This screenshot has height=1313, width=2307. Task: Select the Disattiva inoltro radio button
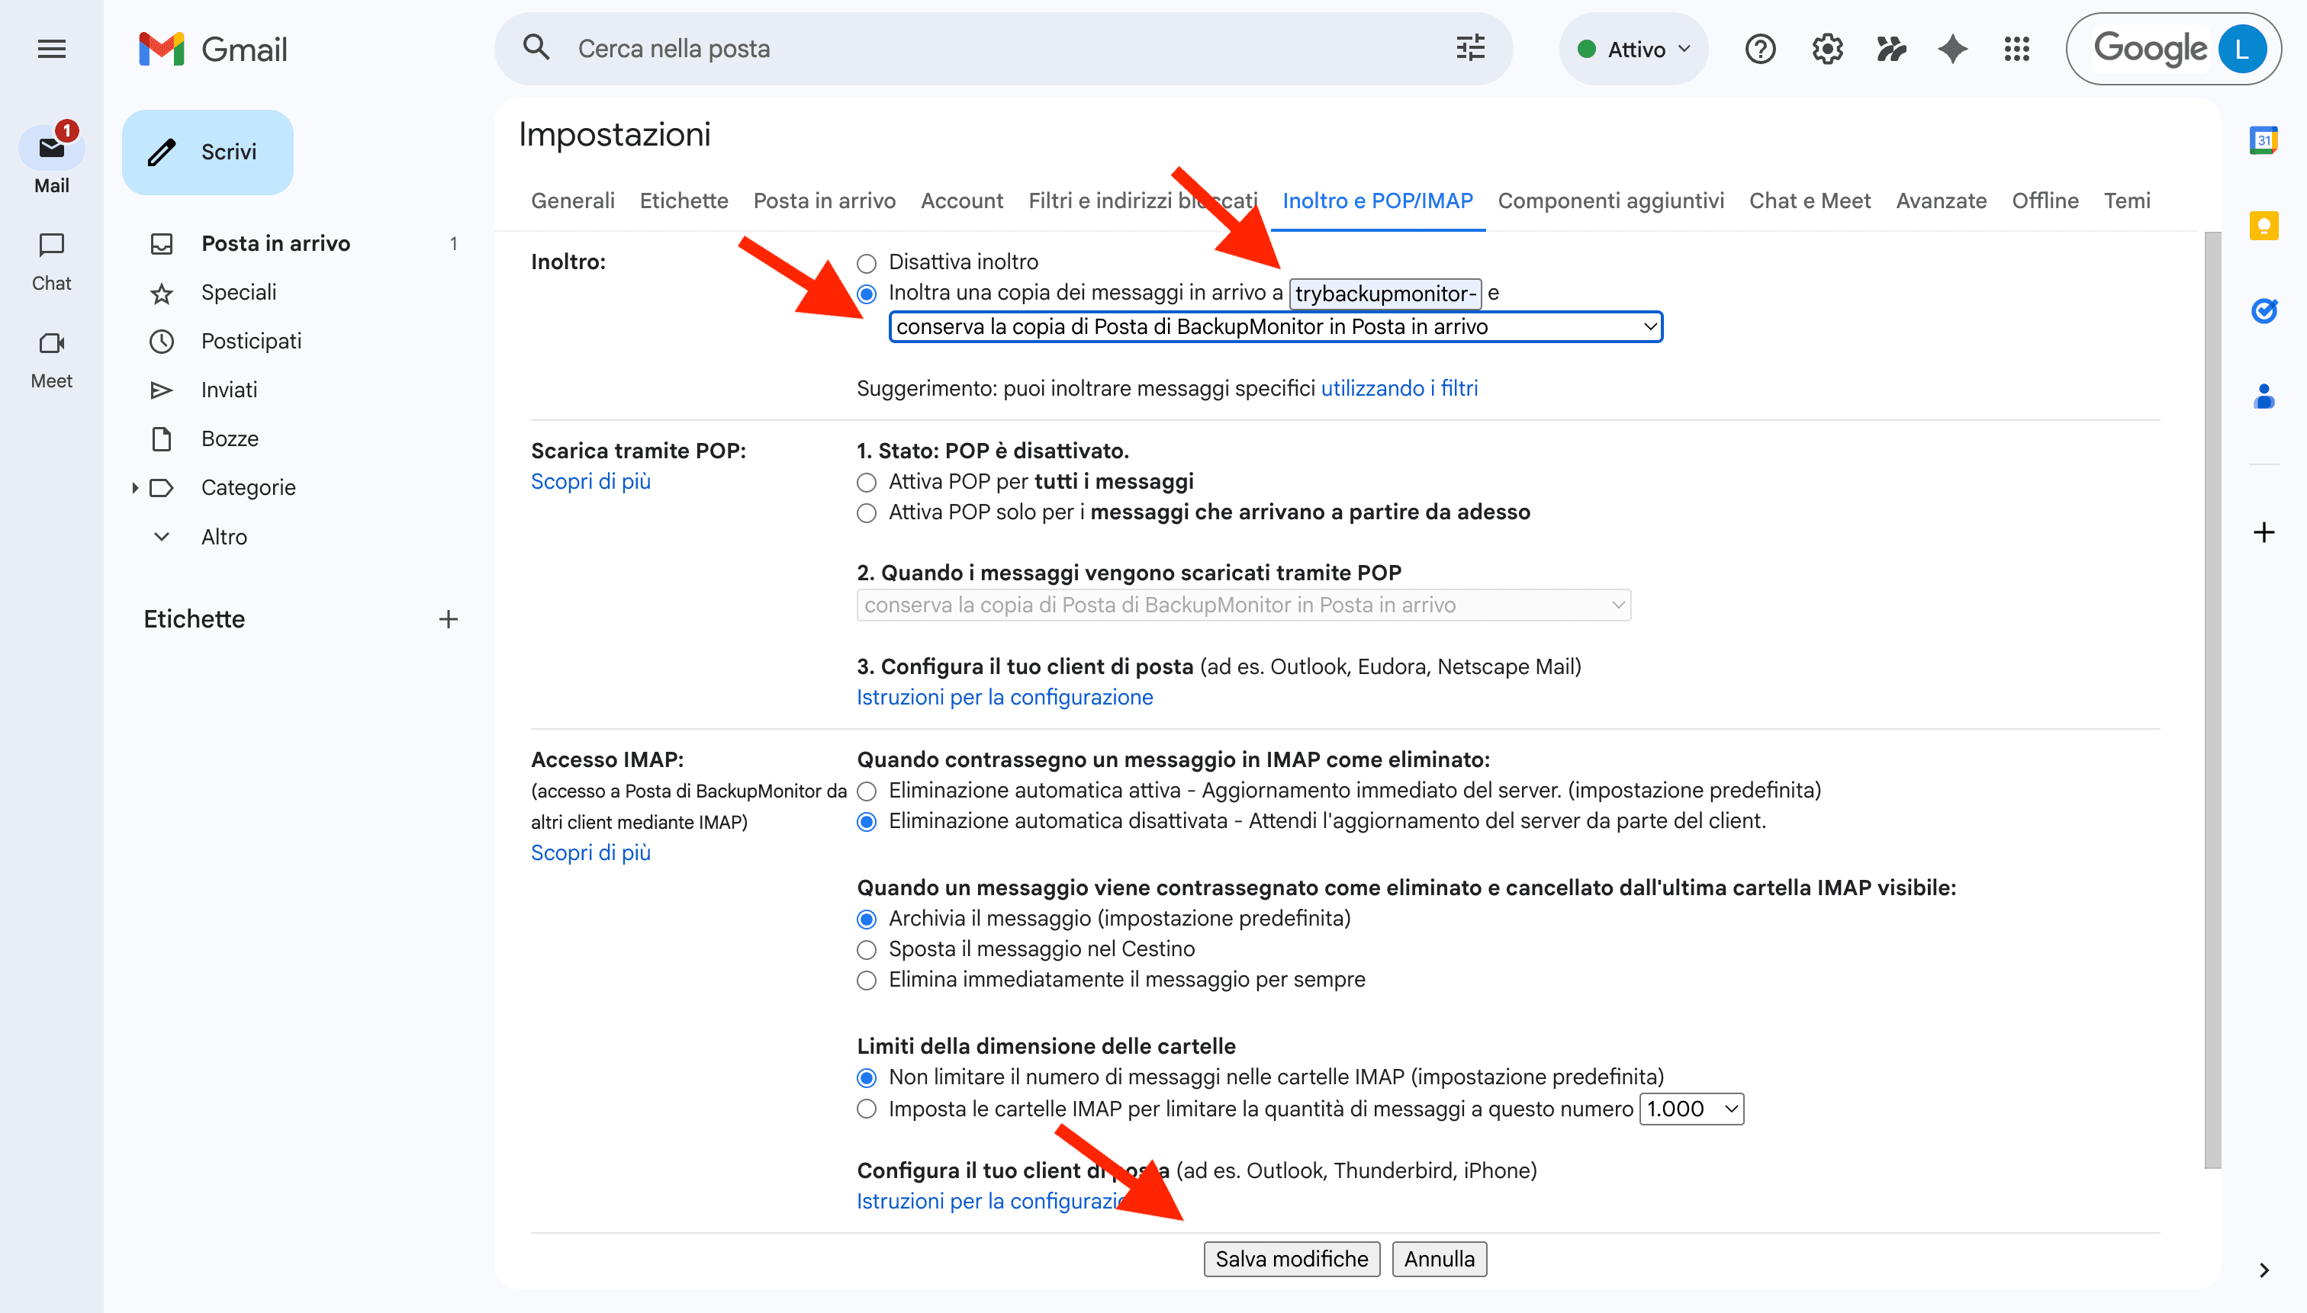coord(867,262)
